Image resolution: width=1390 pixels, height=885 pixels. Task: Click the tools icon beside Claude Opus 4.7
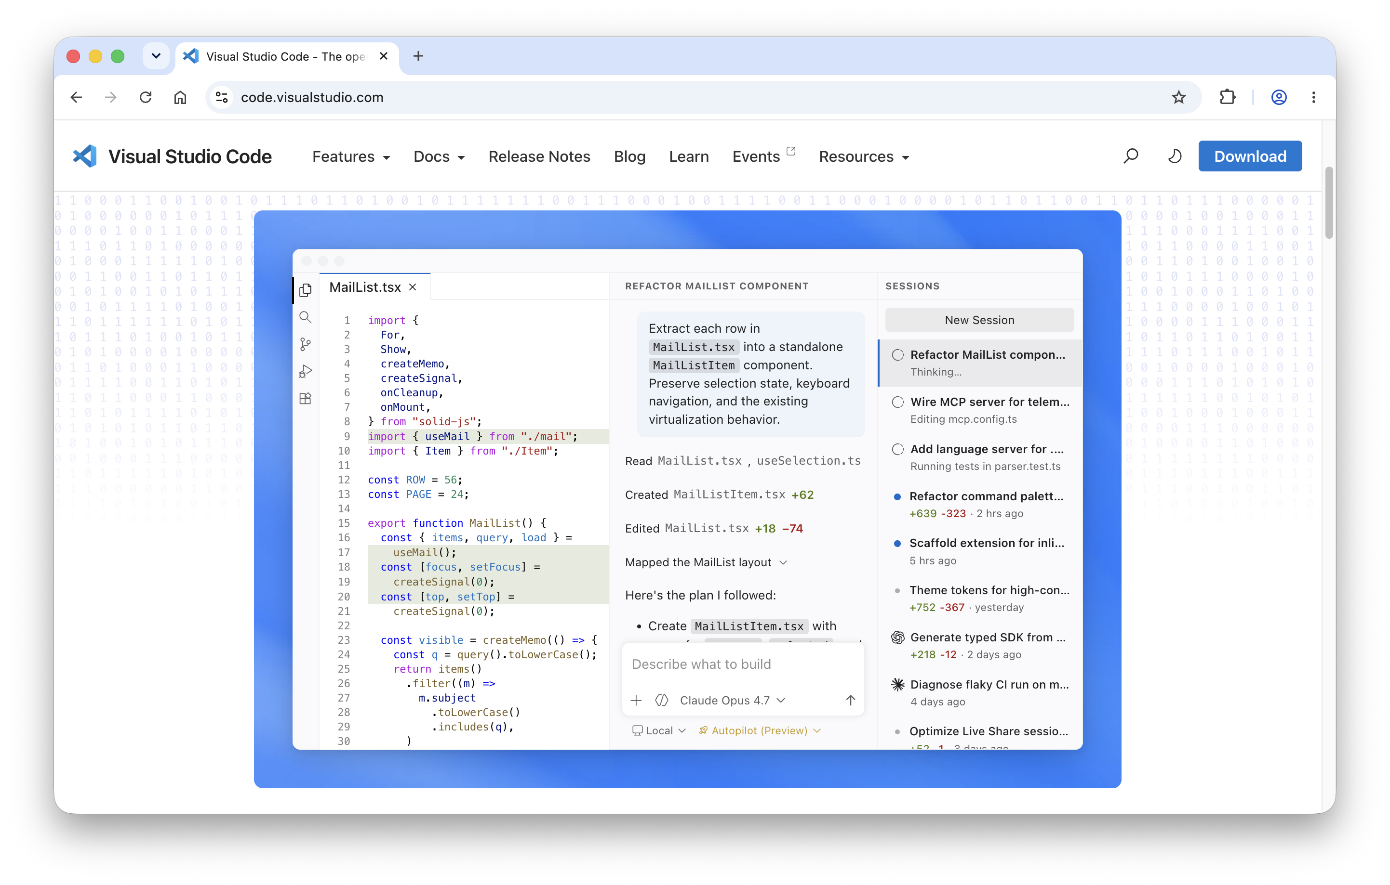point(662,700)
